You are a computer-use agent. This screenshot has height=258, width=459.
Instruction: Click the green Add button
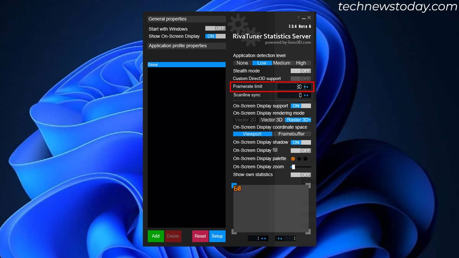156,236
